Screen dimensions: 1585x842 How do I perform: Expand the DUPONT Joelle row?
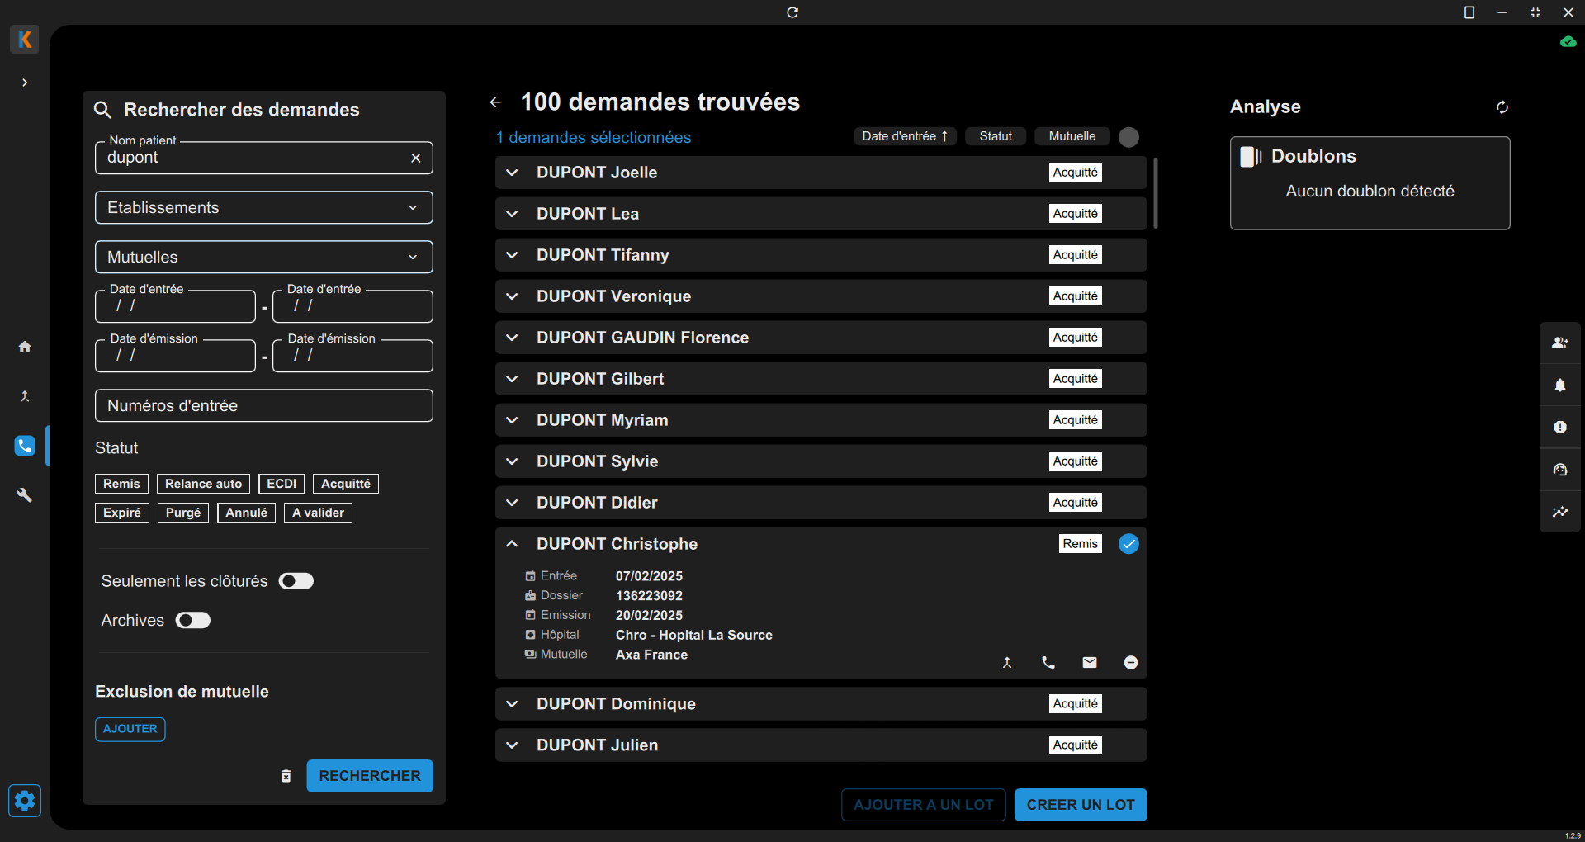pyautogui.click(x=512, y=173)
